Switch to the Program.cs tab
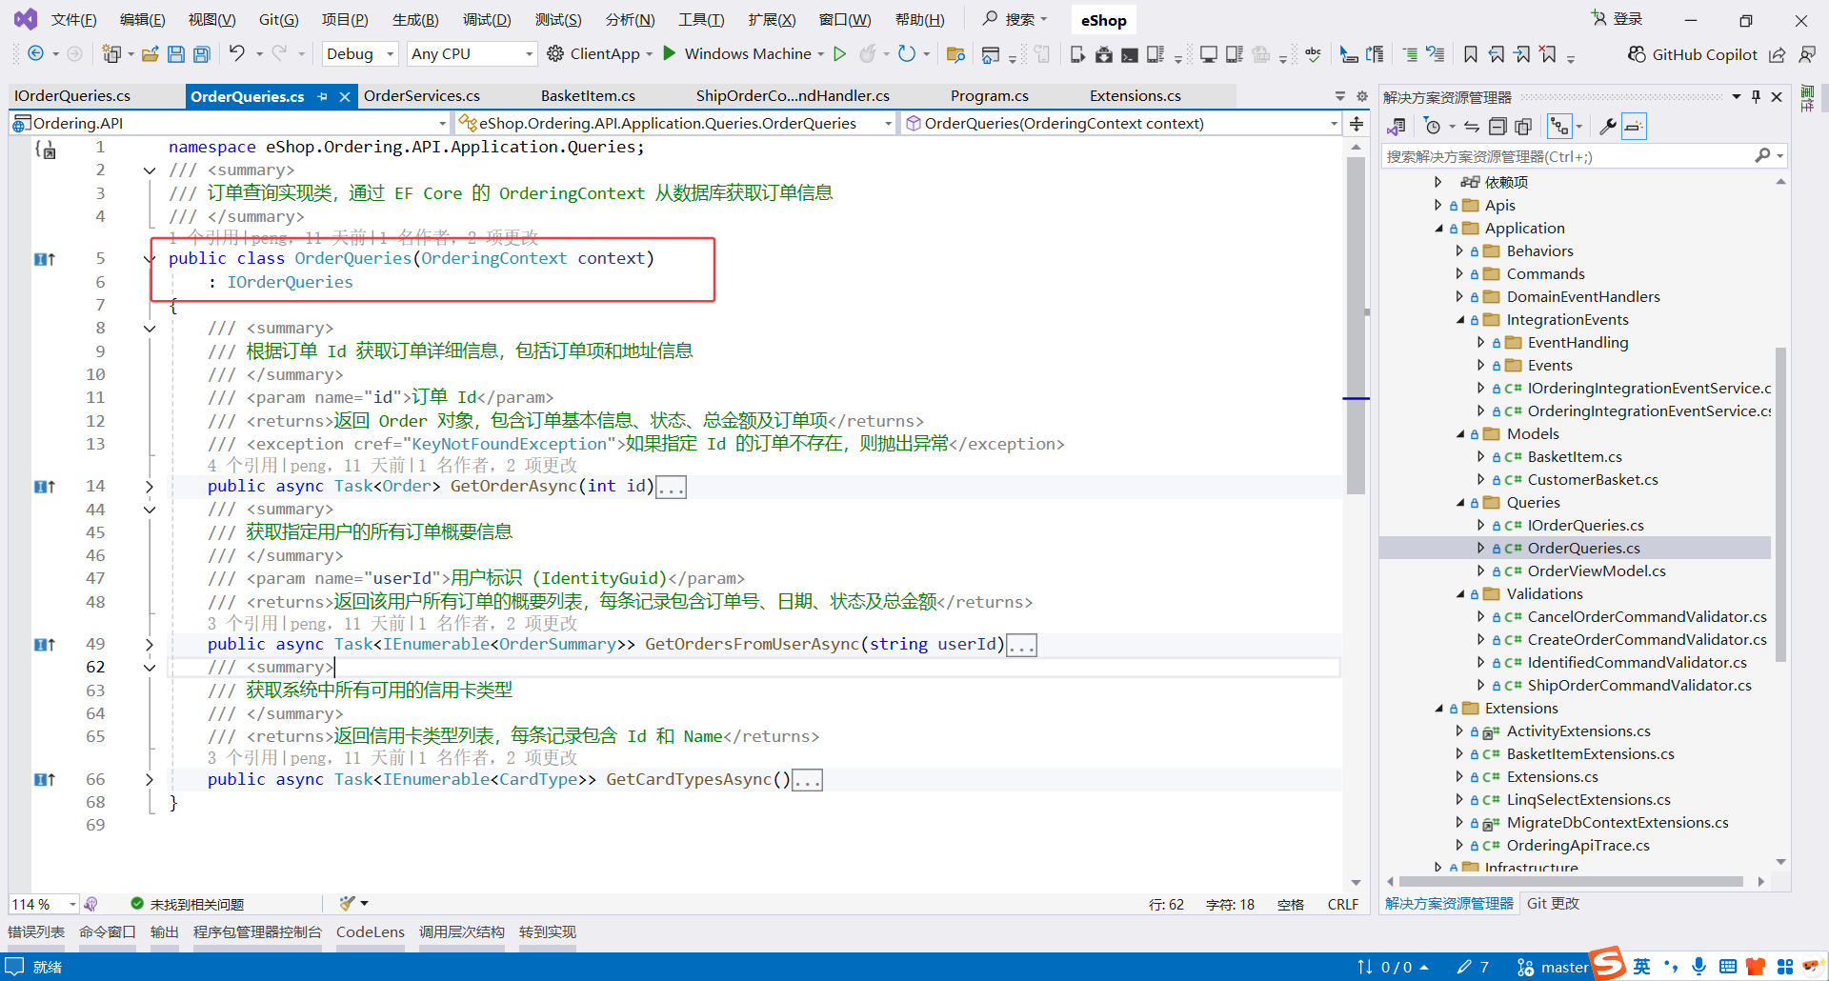1829x981 pixels. click(990, 95)
